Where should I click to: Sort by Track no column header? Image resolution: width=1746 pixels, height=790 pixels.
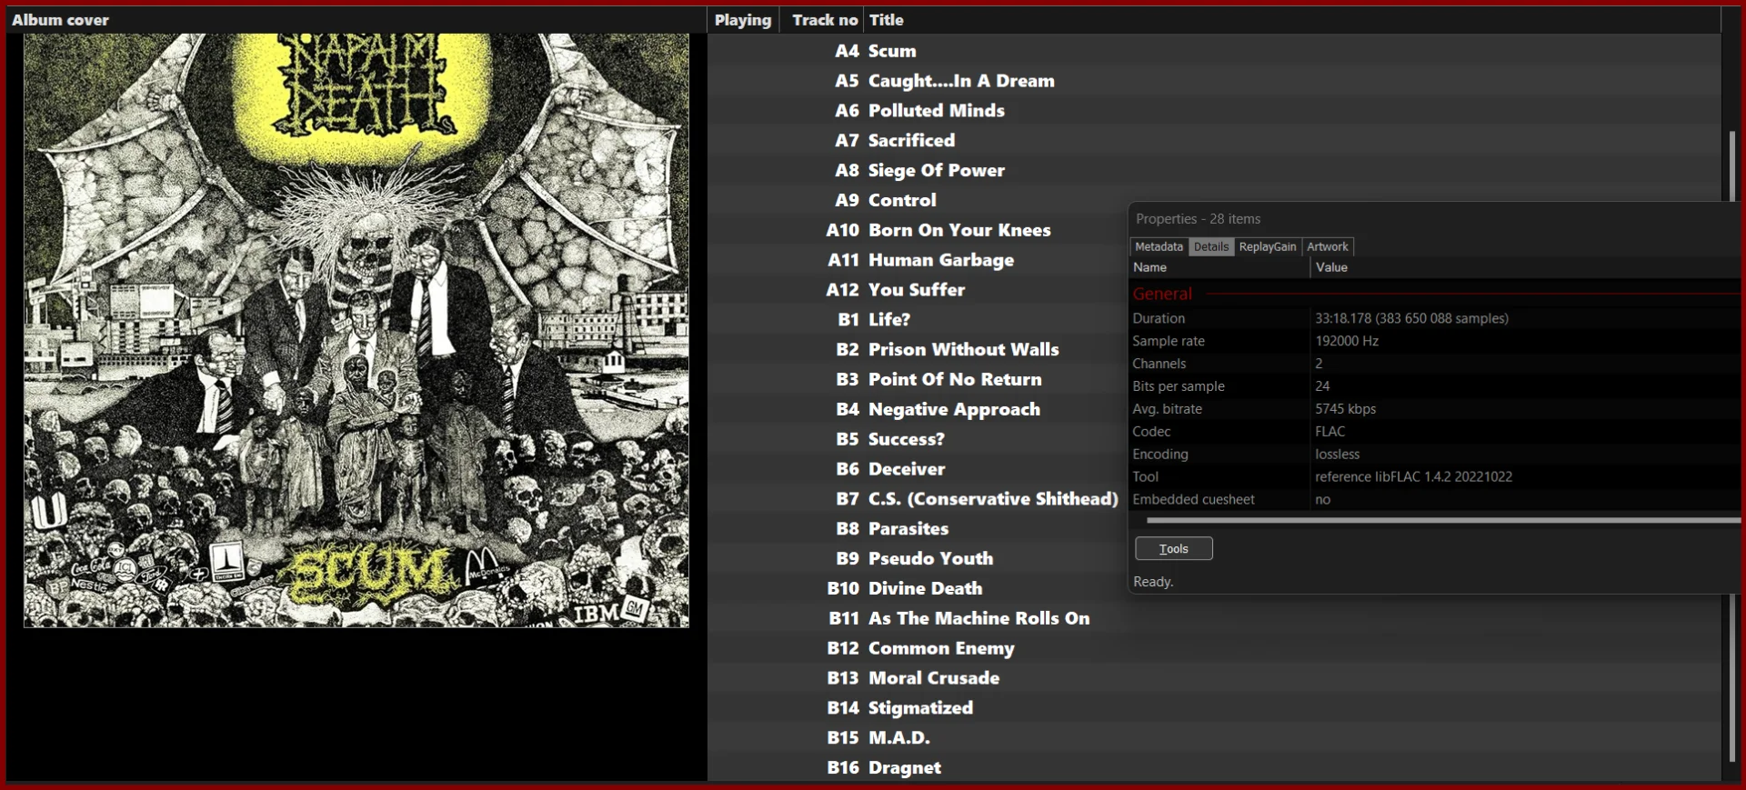pyautogui.click(x=822, y=20)
